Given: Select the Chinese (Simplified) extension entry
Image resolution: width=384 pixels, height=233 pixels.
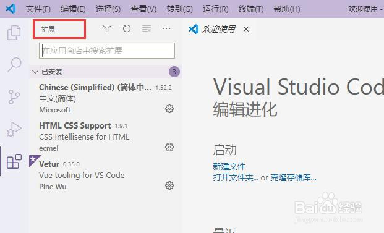Looking at the screenshot, I should click(106, 98).
